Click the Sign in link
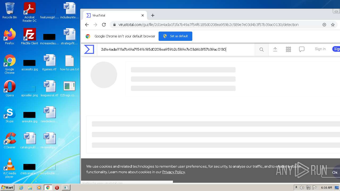 click(x=320, y=49)
